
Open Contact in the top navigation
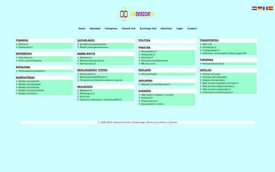click(192, 28)
